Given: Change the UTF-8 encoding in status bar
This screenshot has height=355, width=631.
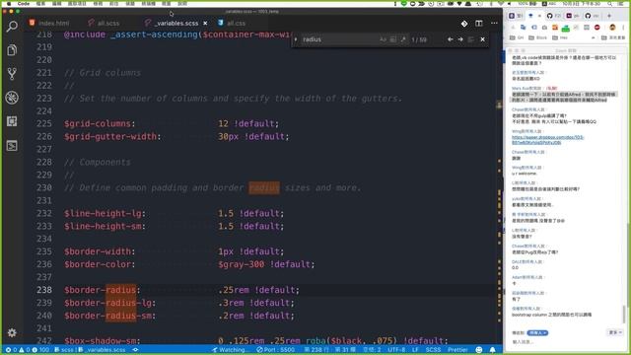Looking at the screenshot, I should pos(396,350).
